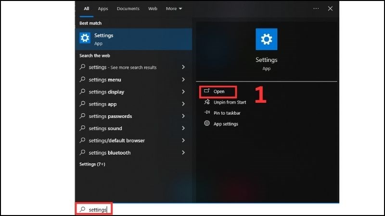The width and height of the screenshot is (385, 216).
Task: Click the 'Settings' title in preview pane
Action: [267, 60]
